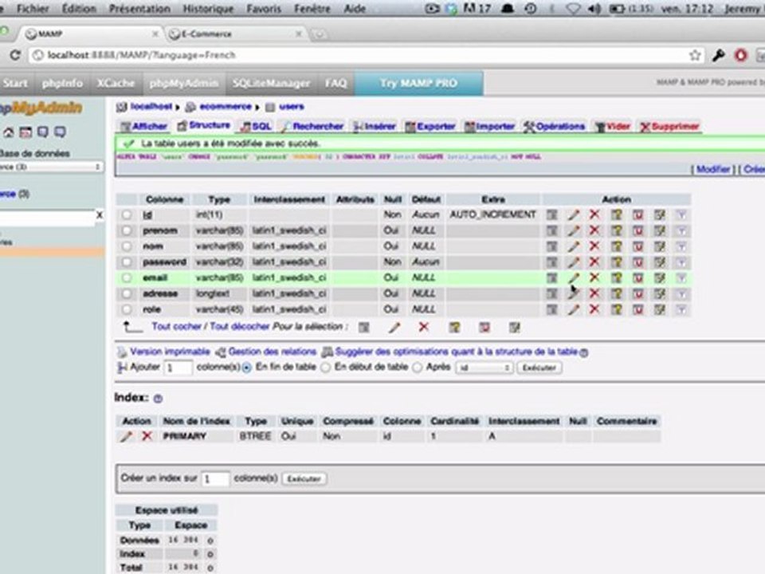Click Exécuter to add columns
The height and width of the screenshot is (574, 765).
click(x=539, y=368)
